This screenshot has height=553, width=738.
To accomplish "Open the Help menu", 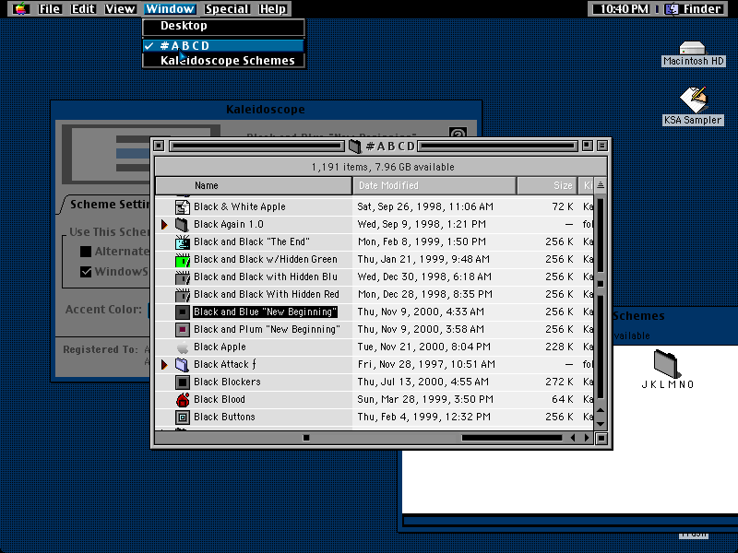I will pos(272,9).
